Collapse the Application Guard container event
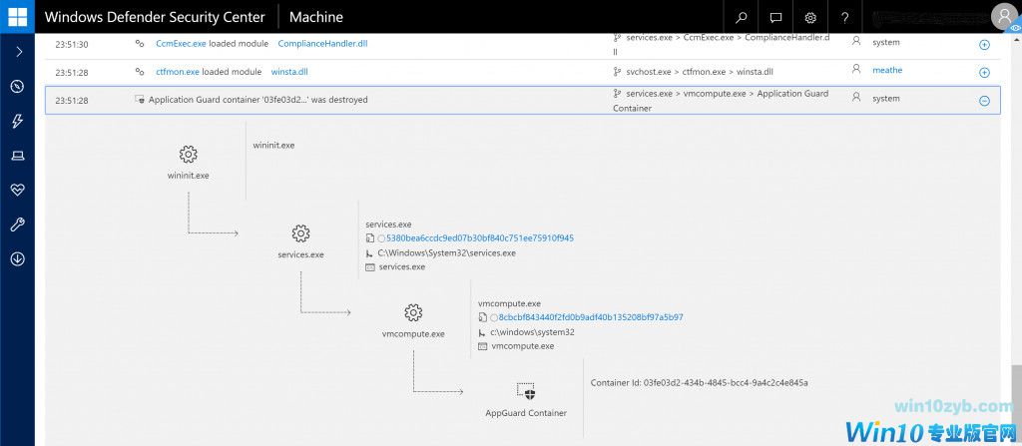The image size is (1022, 446). [984, 101]
